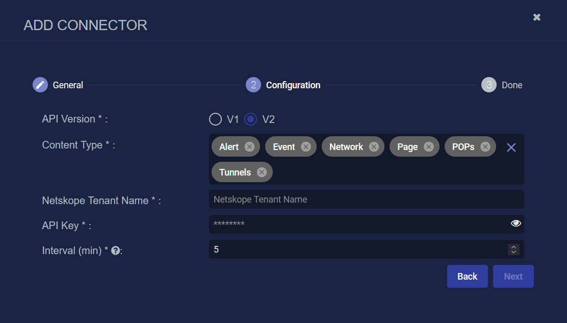Click the 'Netskope Tenant Name * :' label
The image size is (567, 323).
(101, 201)
